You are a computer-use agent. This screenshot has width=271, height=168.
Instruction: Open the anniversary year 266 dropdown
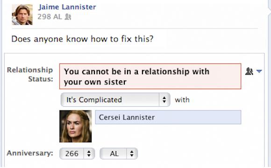click(77, 154)
